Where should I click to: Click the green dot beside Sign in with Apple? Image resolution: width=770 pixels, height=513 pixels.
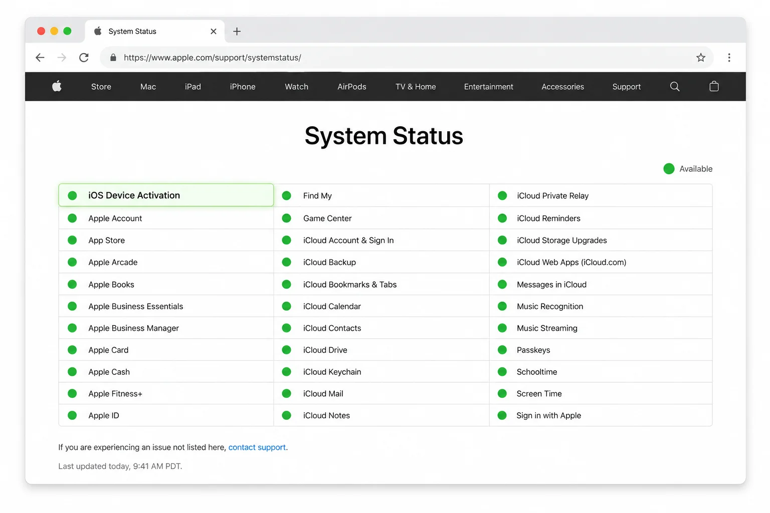point(502,415)
